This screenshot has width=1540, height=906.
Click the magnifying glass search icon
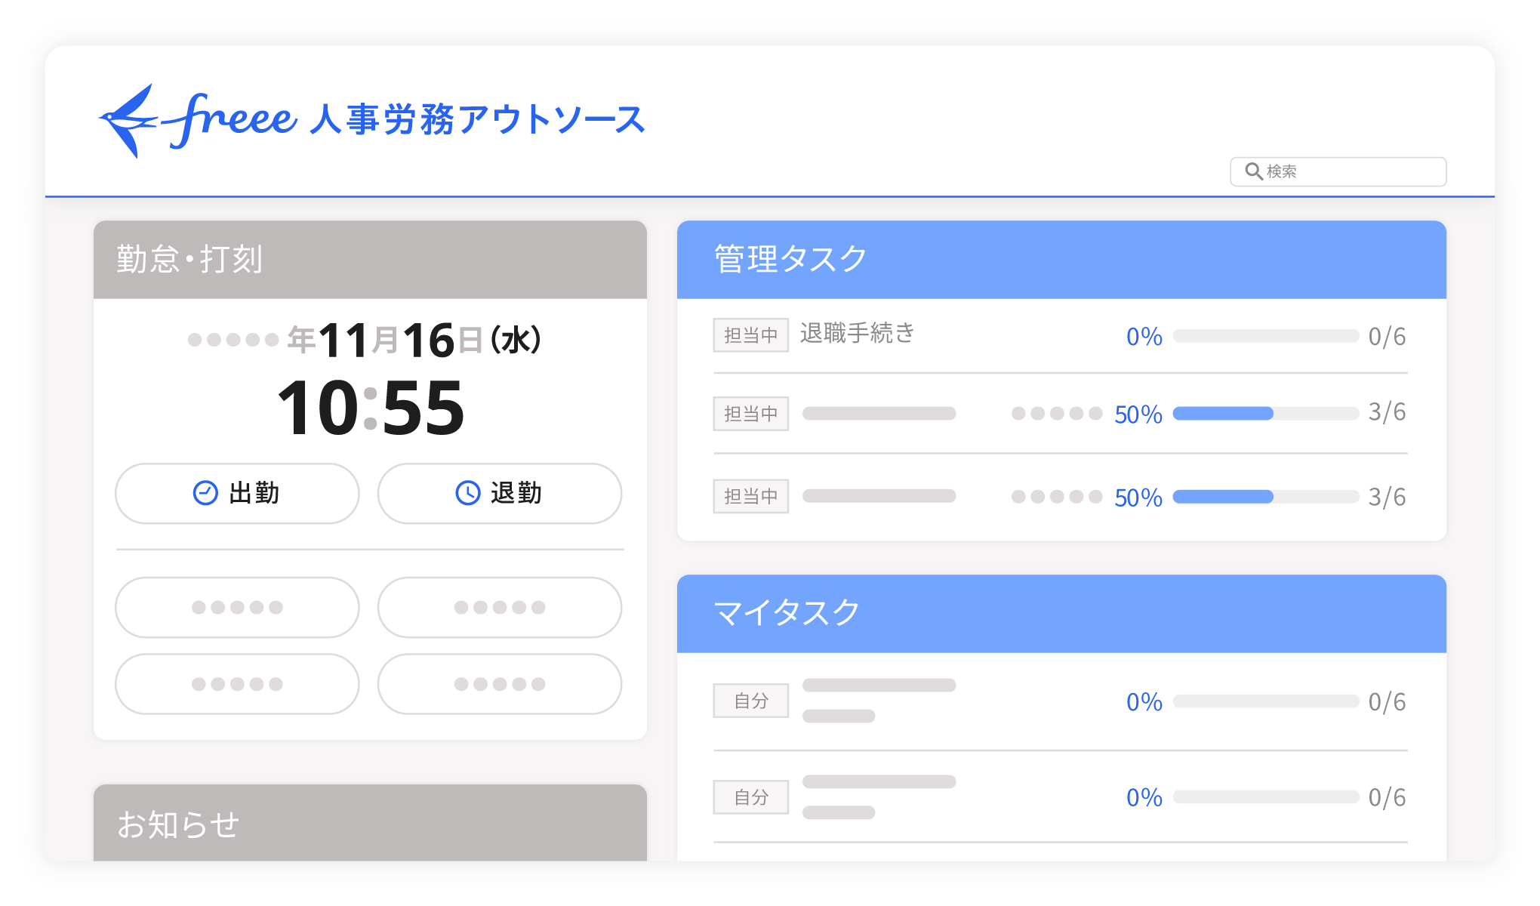[x=1253, y=171]
